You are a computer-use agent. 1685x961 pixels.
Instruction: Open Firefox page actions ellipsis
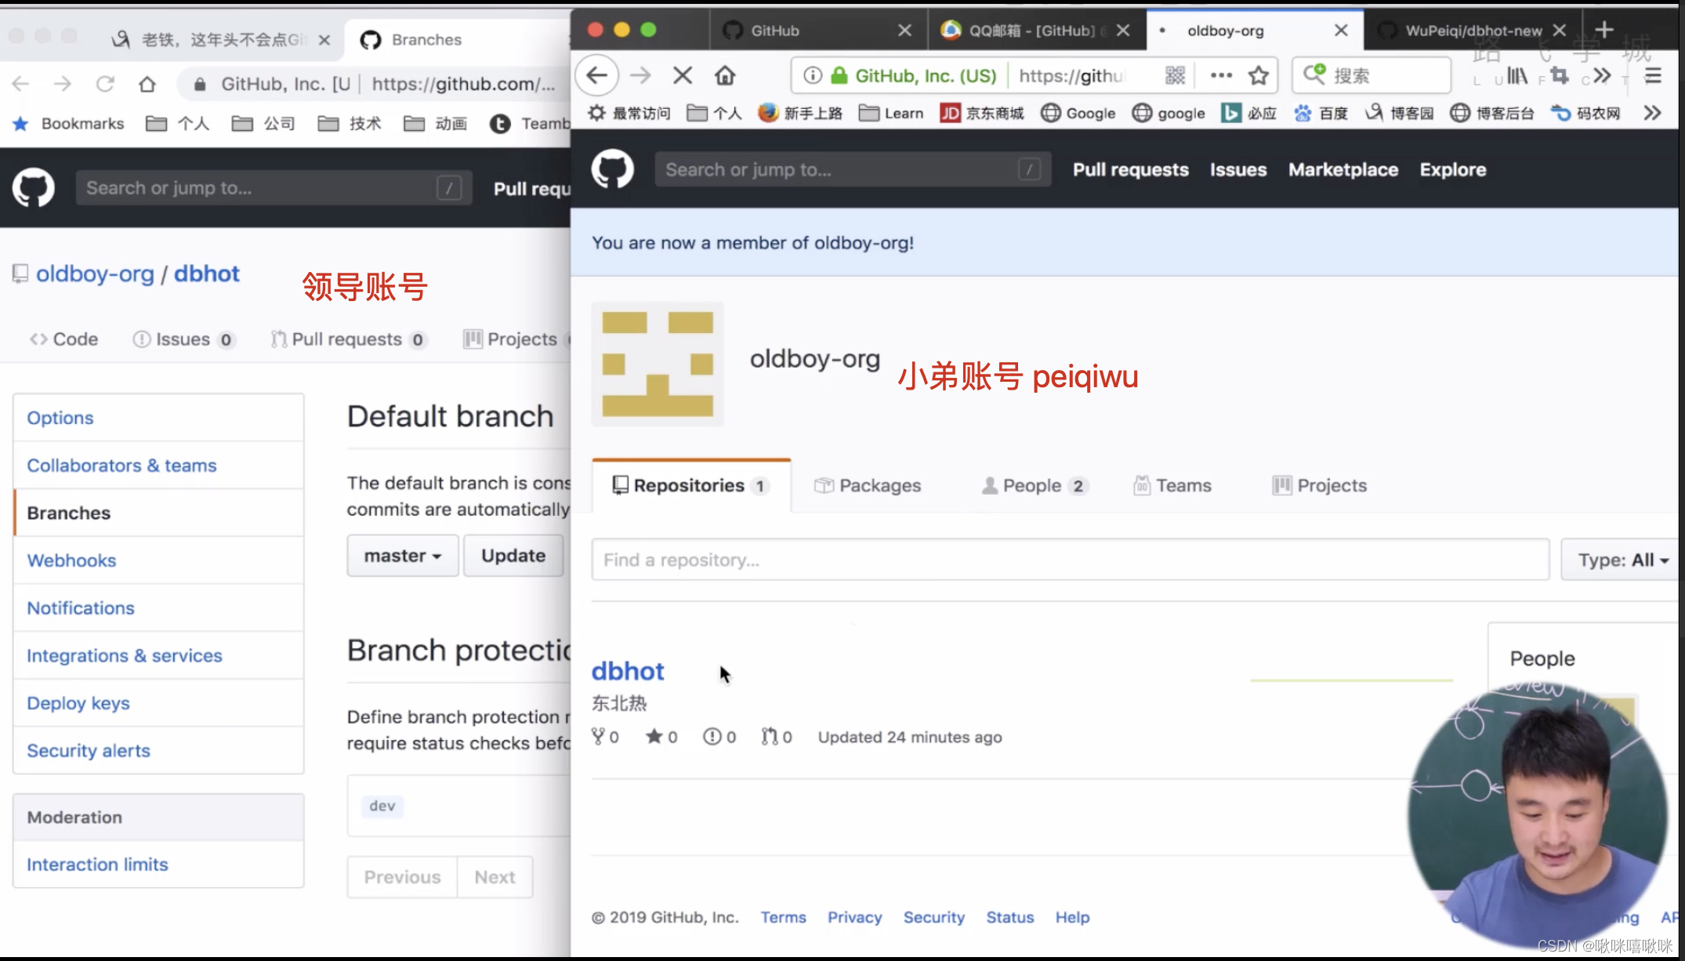[1221, 75]
